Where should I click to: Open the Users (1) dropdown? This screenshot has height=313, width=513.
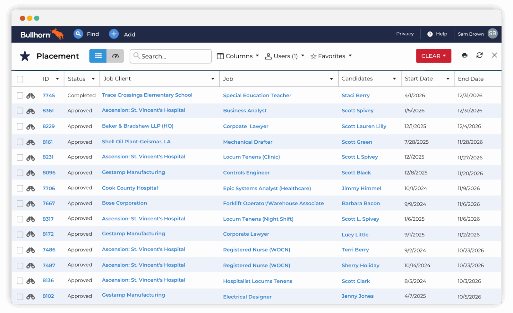coord(285,56)
